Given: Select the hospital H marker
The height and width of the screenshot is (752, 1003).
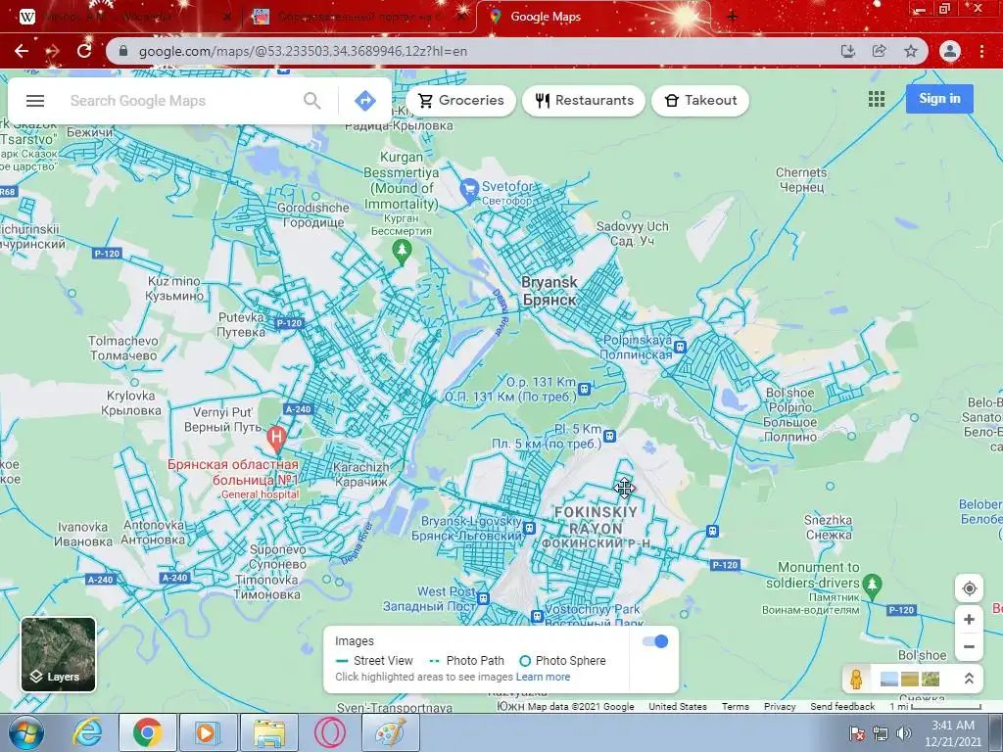Looking at the screenshot, I should pos(275,439).
